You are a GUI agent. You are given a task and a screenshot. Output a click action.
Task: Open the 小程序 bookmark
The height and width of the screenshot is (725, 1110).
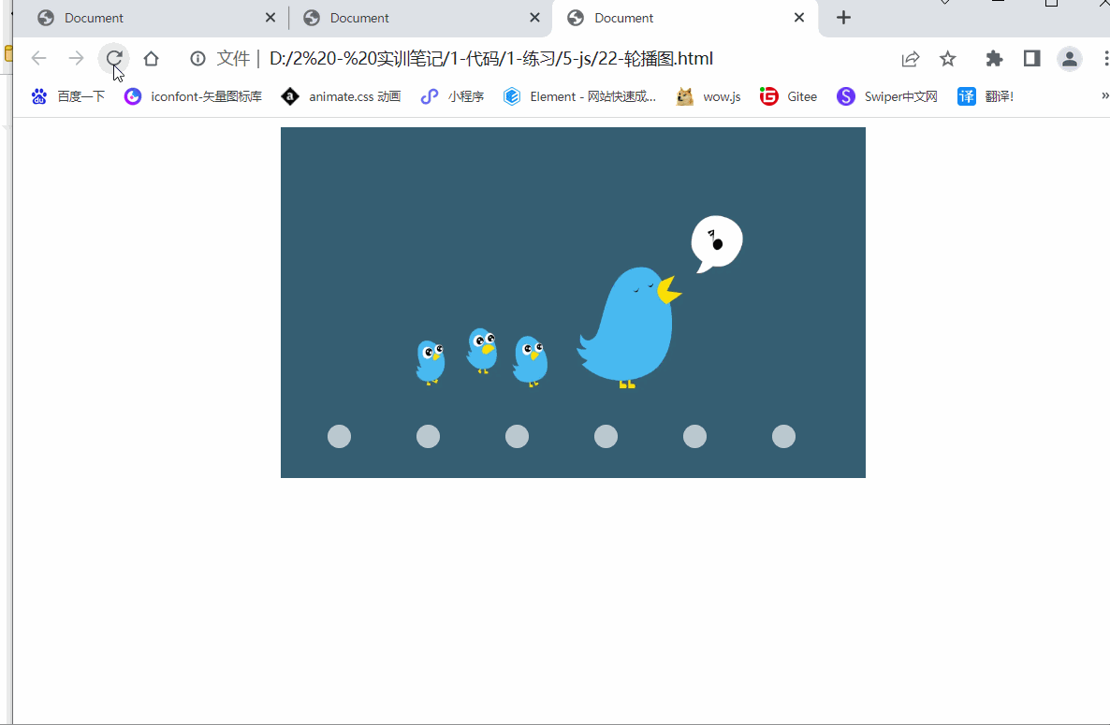tap(452, 97)
